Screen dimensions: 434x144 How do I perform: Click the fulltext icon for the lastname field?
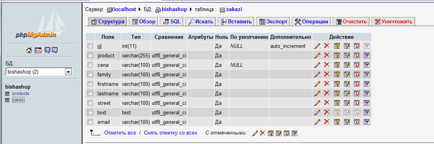[367, 93]
